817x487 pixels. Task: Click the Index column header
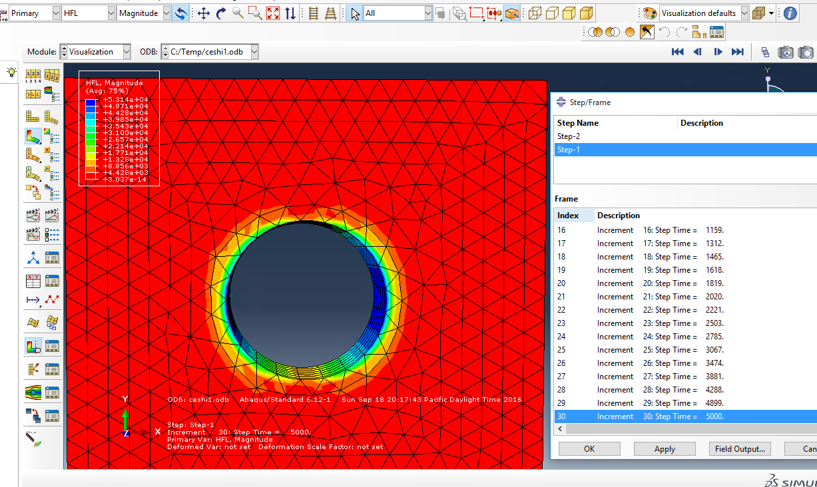tap(568, 216)
